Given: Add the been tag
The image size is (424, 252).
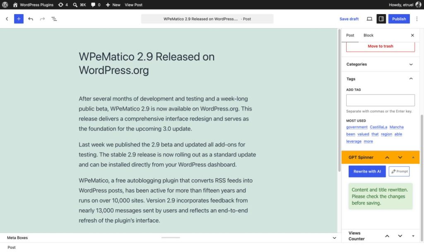Looking at the screenshot, I should tap(350, 134).
